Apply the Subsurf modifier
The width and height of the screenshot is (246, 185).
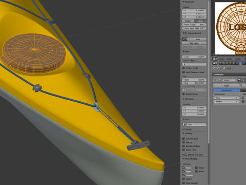(227, 85)
